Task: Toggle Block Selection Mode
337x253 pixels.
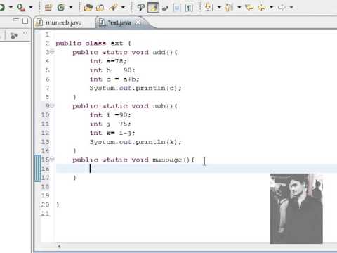Action: [177, 8]
